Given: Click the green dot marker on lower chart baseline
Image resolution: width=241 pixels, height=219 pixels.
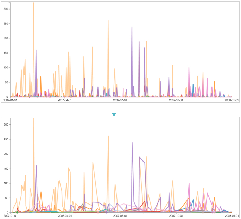Looking at the screenshot, I should [x=17, y=212].
